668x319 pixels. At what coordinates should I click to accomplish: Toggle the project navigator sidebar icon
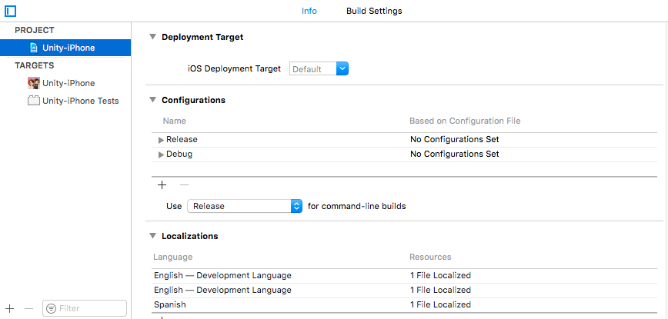coord(11,12)
